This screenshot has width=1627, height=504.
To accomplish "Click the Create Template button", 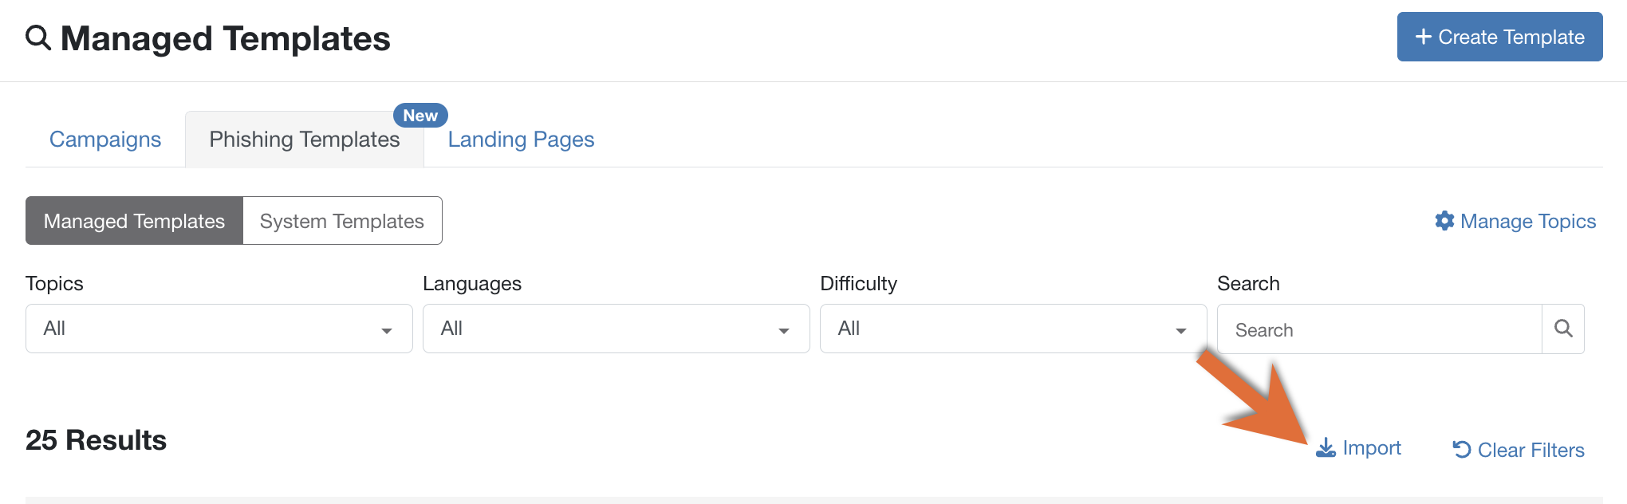I will click(x=1499, y=37).
